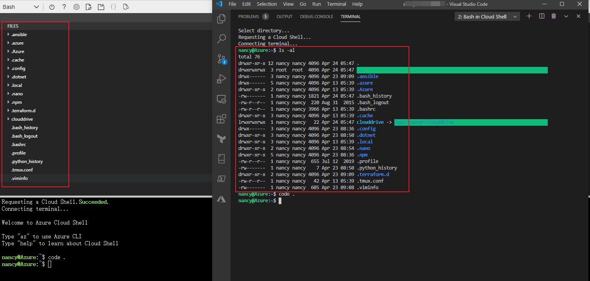
Task: Split the terminal
Action: [x=542, y=16]
